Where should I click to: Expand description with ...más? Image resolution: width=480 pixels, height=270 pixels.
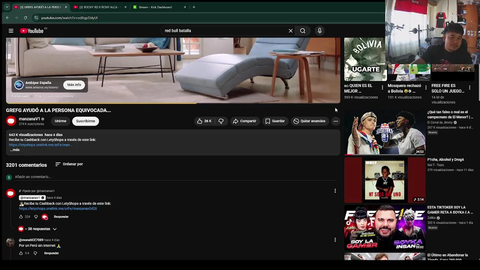pos(14,150)
